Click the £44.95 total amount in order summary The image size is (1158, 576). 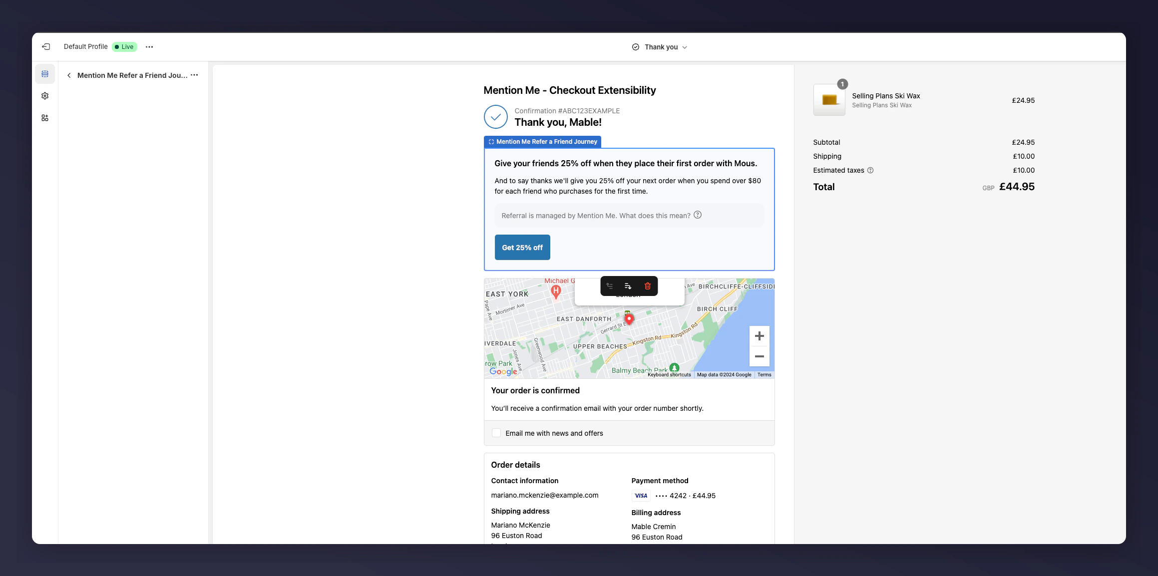click(1017, 187)
